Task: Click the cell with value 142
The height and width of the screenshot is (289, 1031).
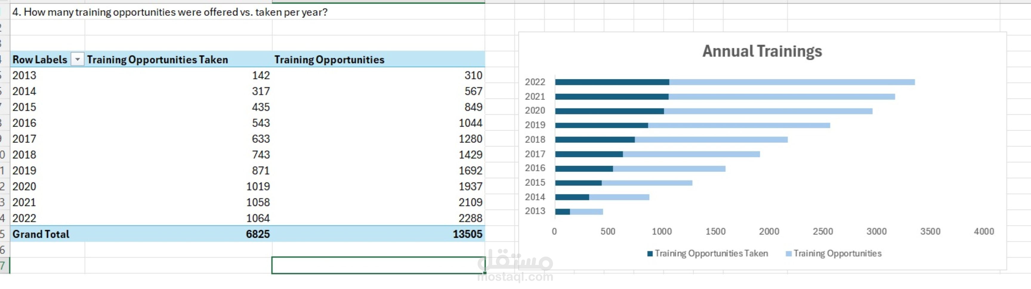Action: 178,76
